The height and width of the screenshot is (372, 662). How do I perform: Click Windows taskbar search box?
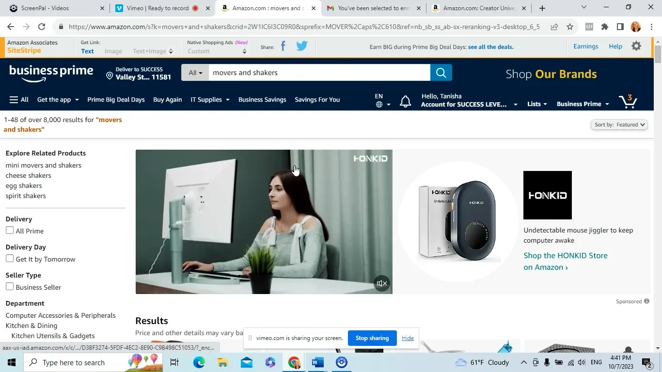tap(94, 362)
